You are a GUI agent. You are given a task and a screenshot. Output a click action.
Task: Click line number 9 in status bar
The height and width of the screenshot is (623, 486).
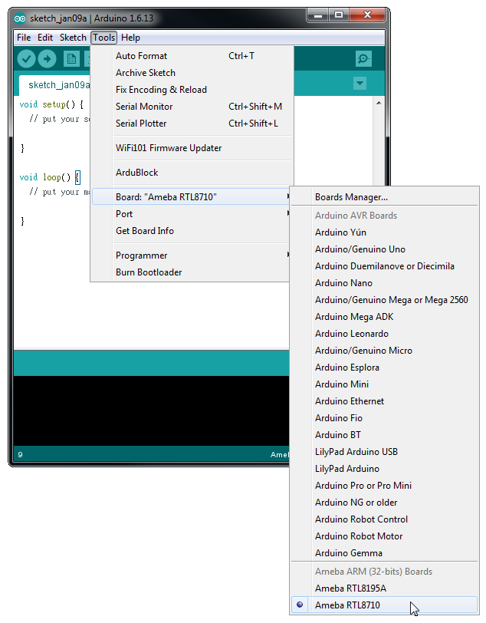click(20, 454)
